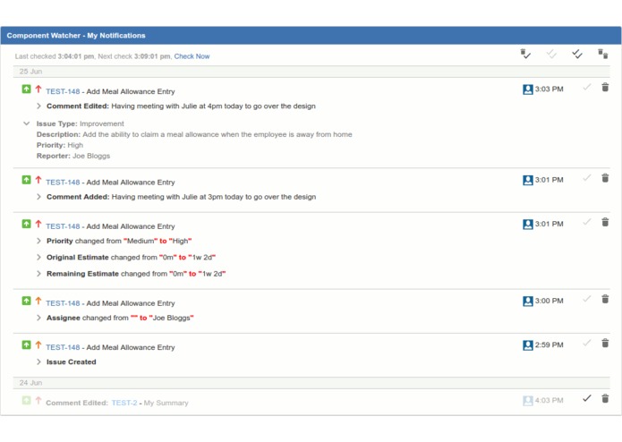Click the 2:59 PM timestamp
The width and height of the screenshot is (622, 442).
point(549,344)
